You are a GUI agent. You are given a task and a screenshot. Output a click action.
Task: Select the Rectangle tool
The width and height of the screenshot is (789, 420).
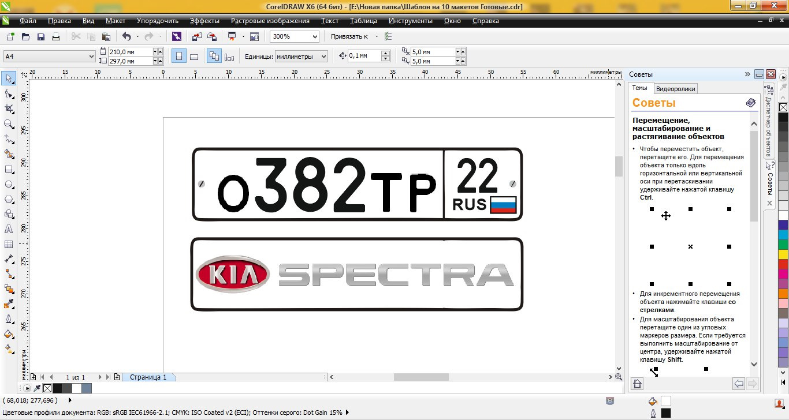click(9, 169)
